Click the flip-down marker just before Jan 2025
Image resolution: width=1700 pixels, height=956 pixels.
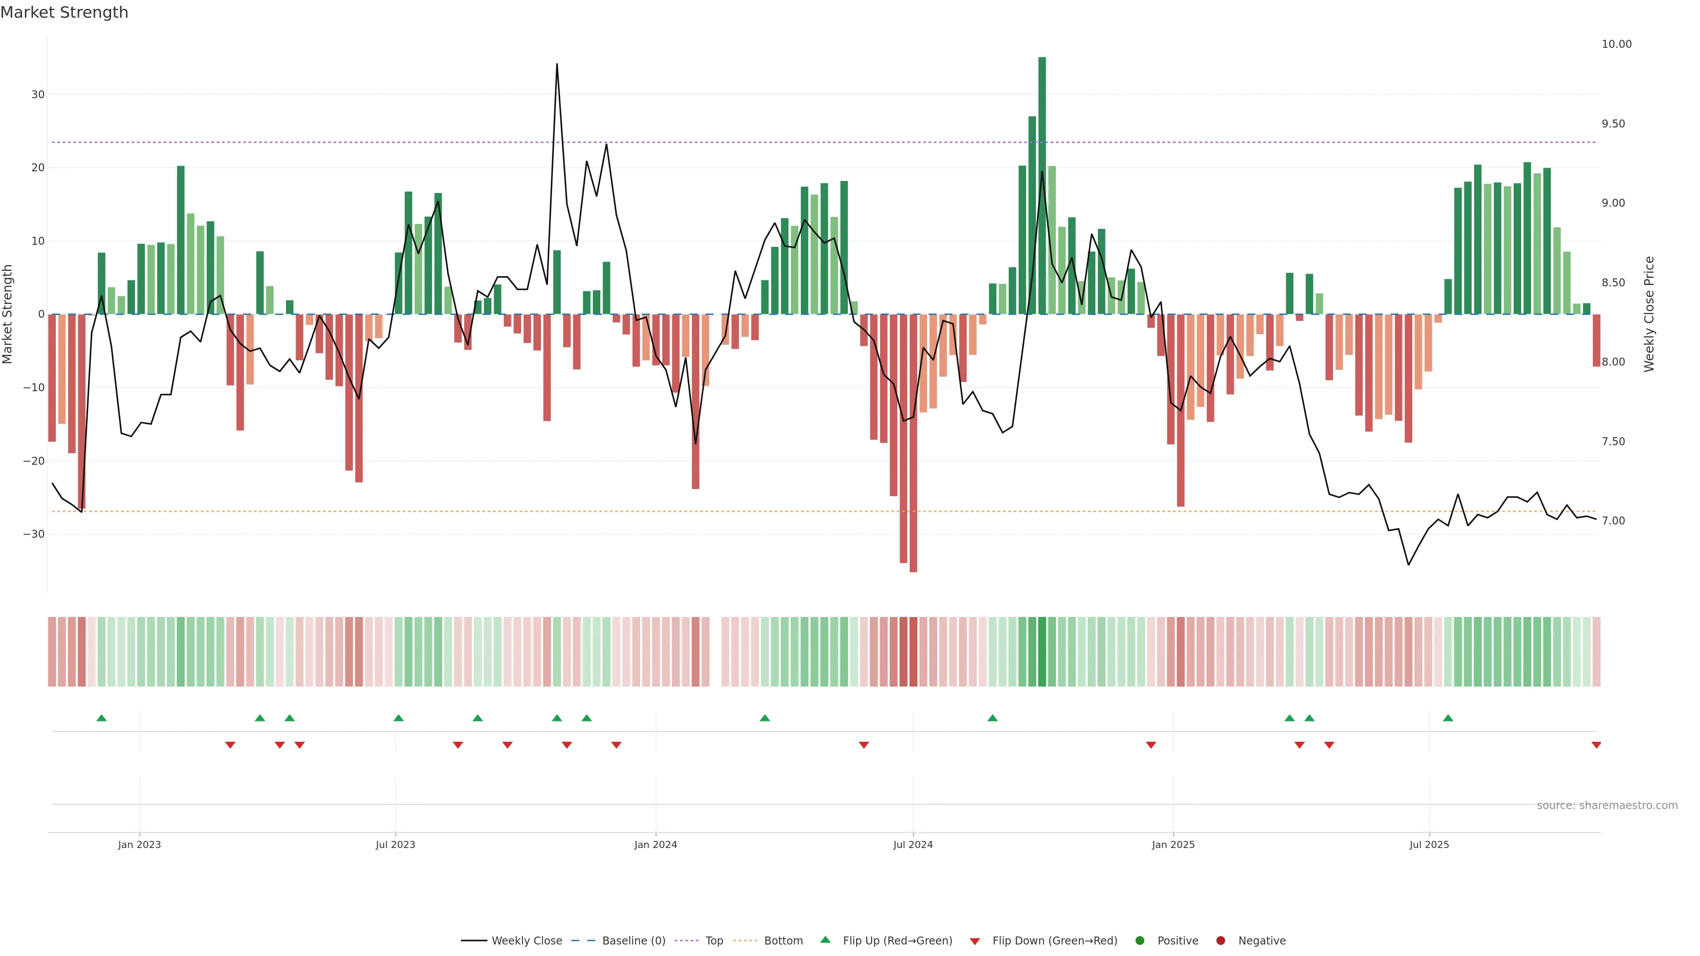(x=1151, y=745)
